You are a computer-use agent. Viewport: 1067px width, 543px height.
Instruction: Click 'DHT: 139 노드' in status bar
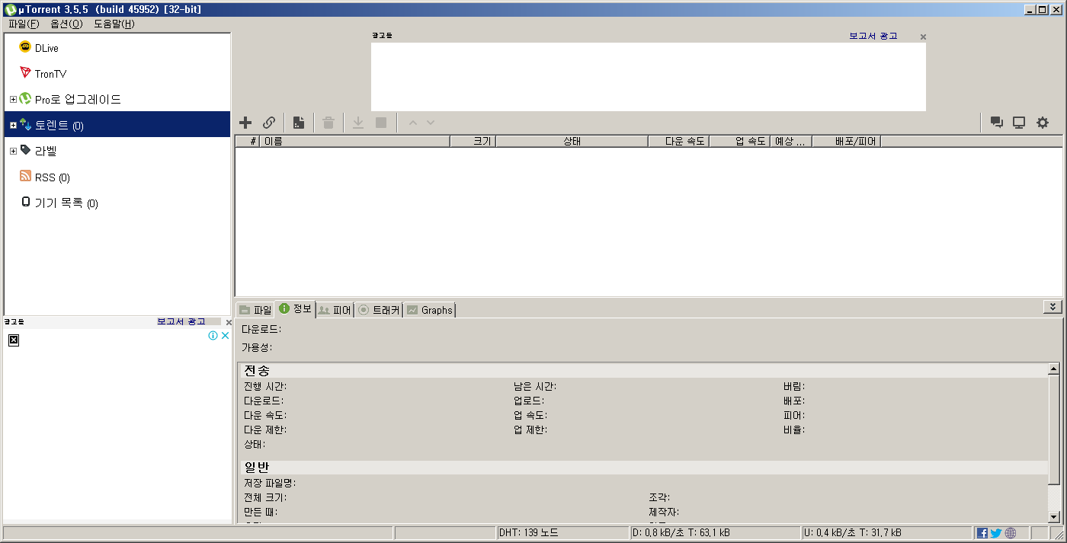(529, 533)
